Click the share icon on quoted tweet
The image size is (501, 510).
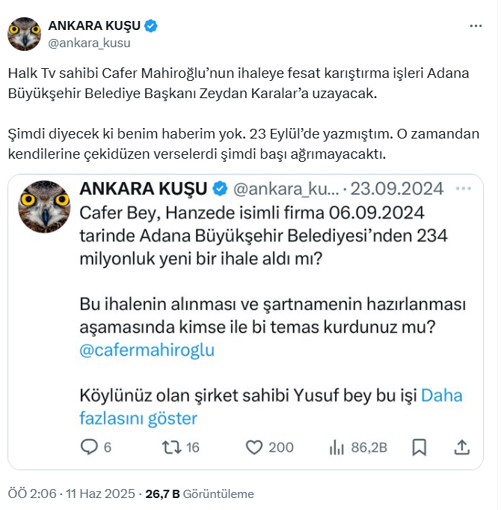click(x=461, y=447)
